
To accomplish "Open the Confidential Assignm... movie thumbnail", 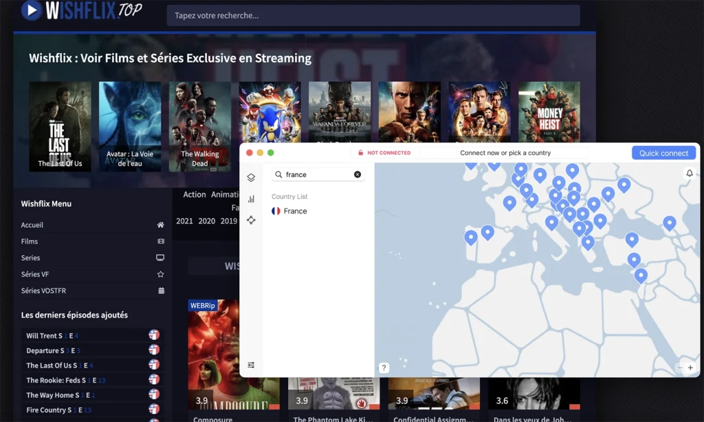I will point(434,394).
